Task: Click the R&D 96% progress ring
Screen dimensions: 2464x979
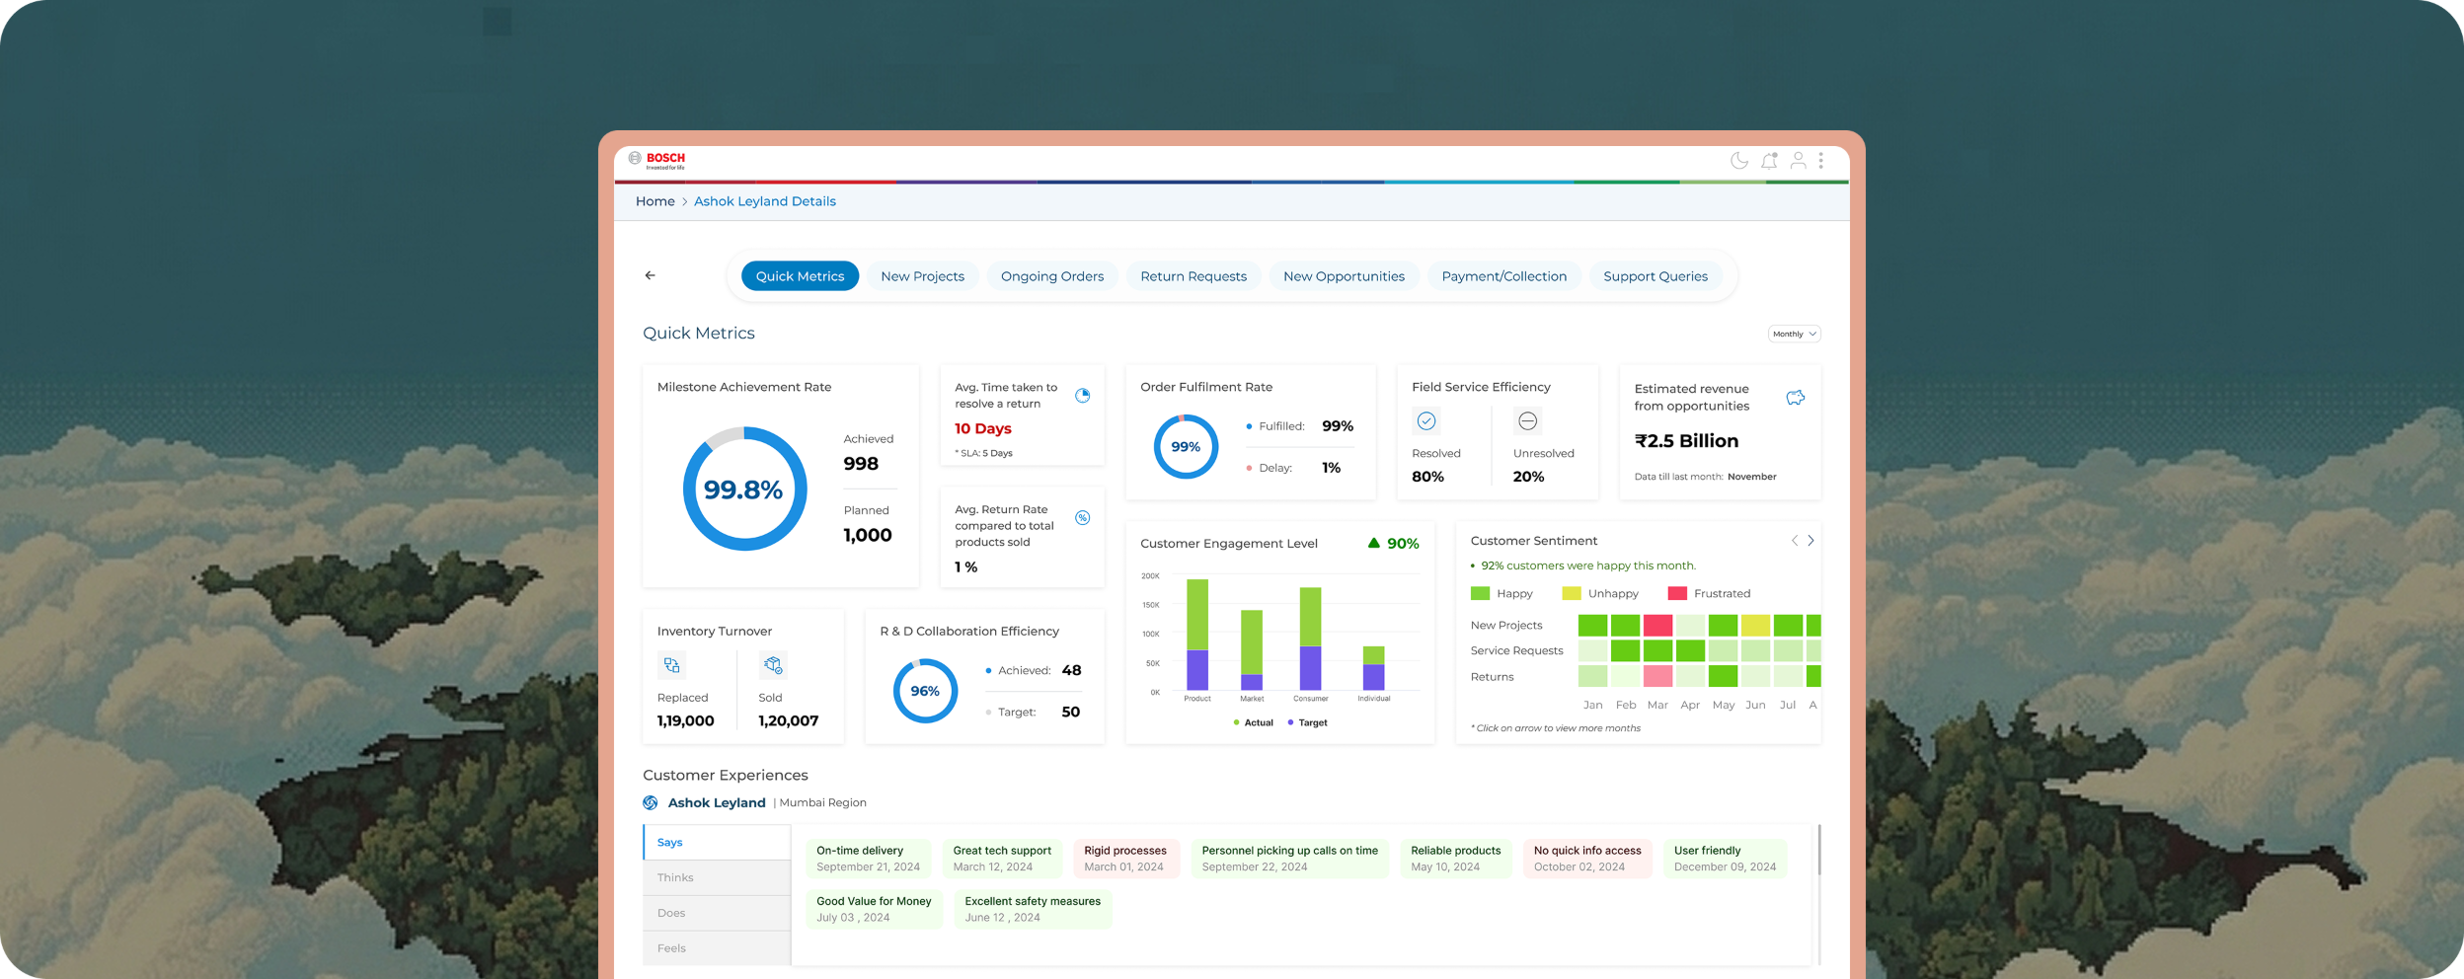Action: pos(925,691)
